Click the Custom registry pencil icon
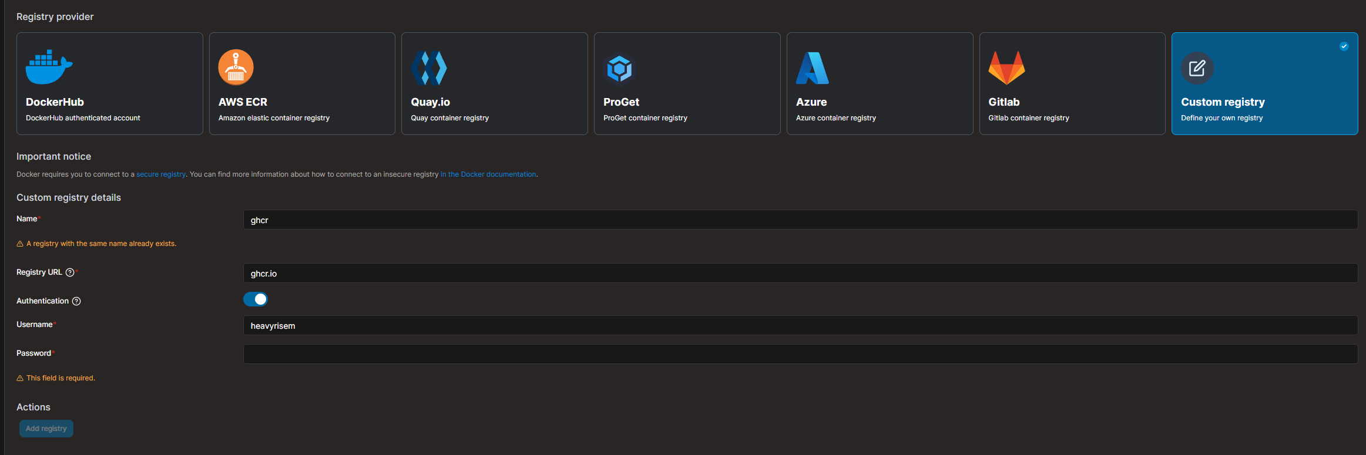Image resolution: width=1366 pixels, height=455 pixels. pyautogui.click(x=1197, y=69)
